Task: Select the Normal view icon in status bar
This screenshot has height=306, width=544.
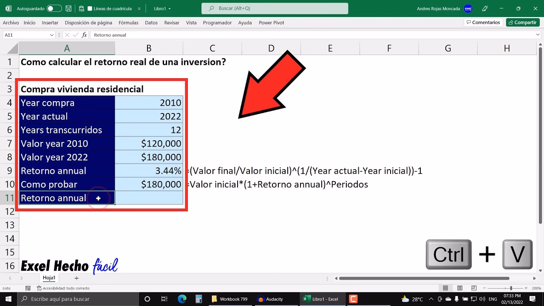Action: 445,288
